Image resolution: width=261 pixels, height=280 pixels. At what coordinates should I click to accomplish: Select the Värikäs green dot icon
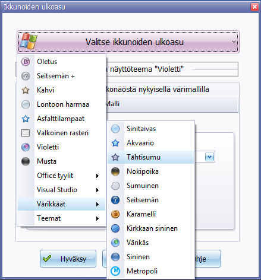click(115, 243)
